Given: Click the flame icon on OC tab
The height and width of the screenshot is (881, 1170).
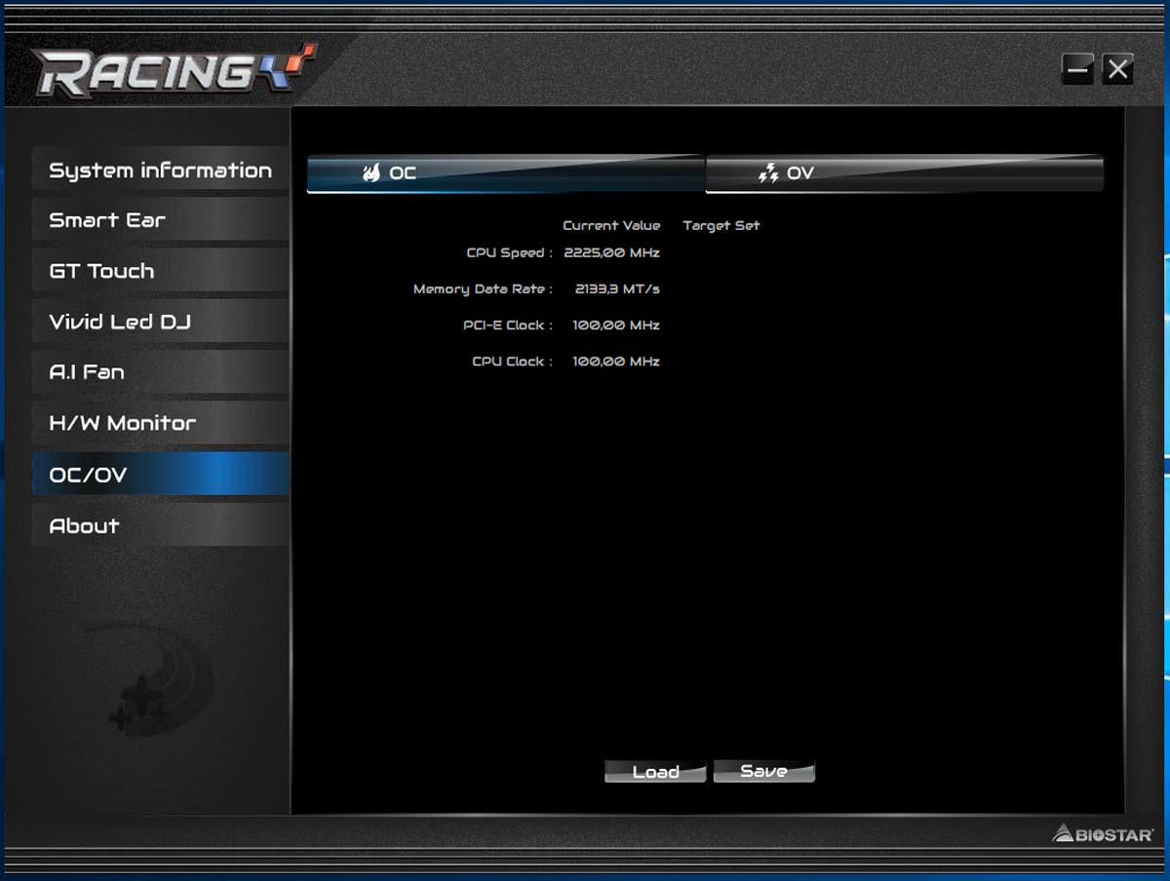Looking at the screenshot, I should [x=371, y=173].
